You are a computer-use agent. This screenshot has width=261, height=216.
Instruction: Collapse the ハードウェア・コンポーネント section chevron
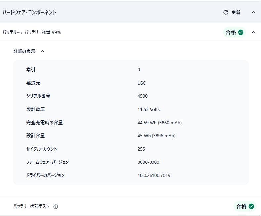click(253, 12)
